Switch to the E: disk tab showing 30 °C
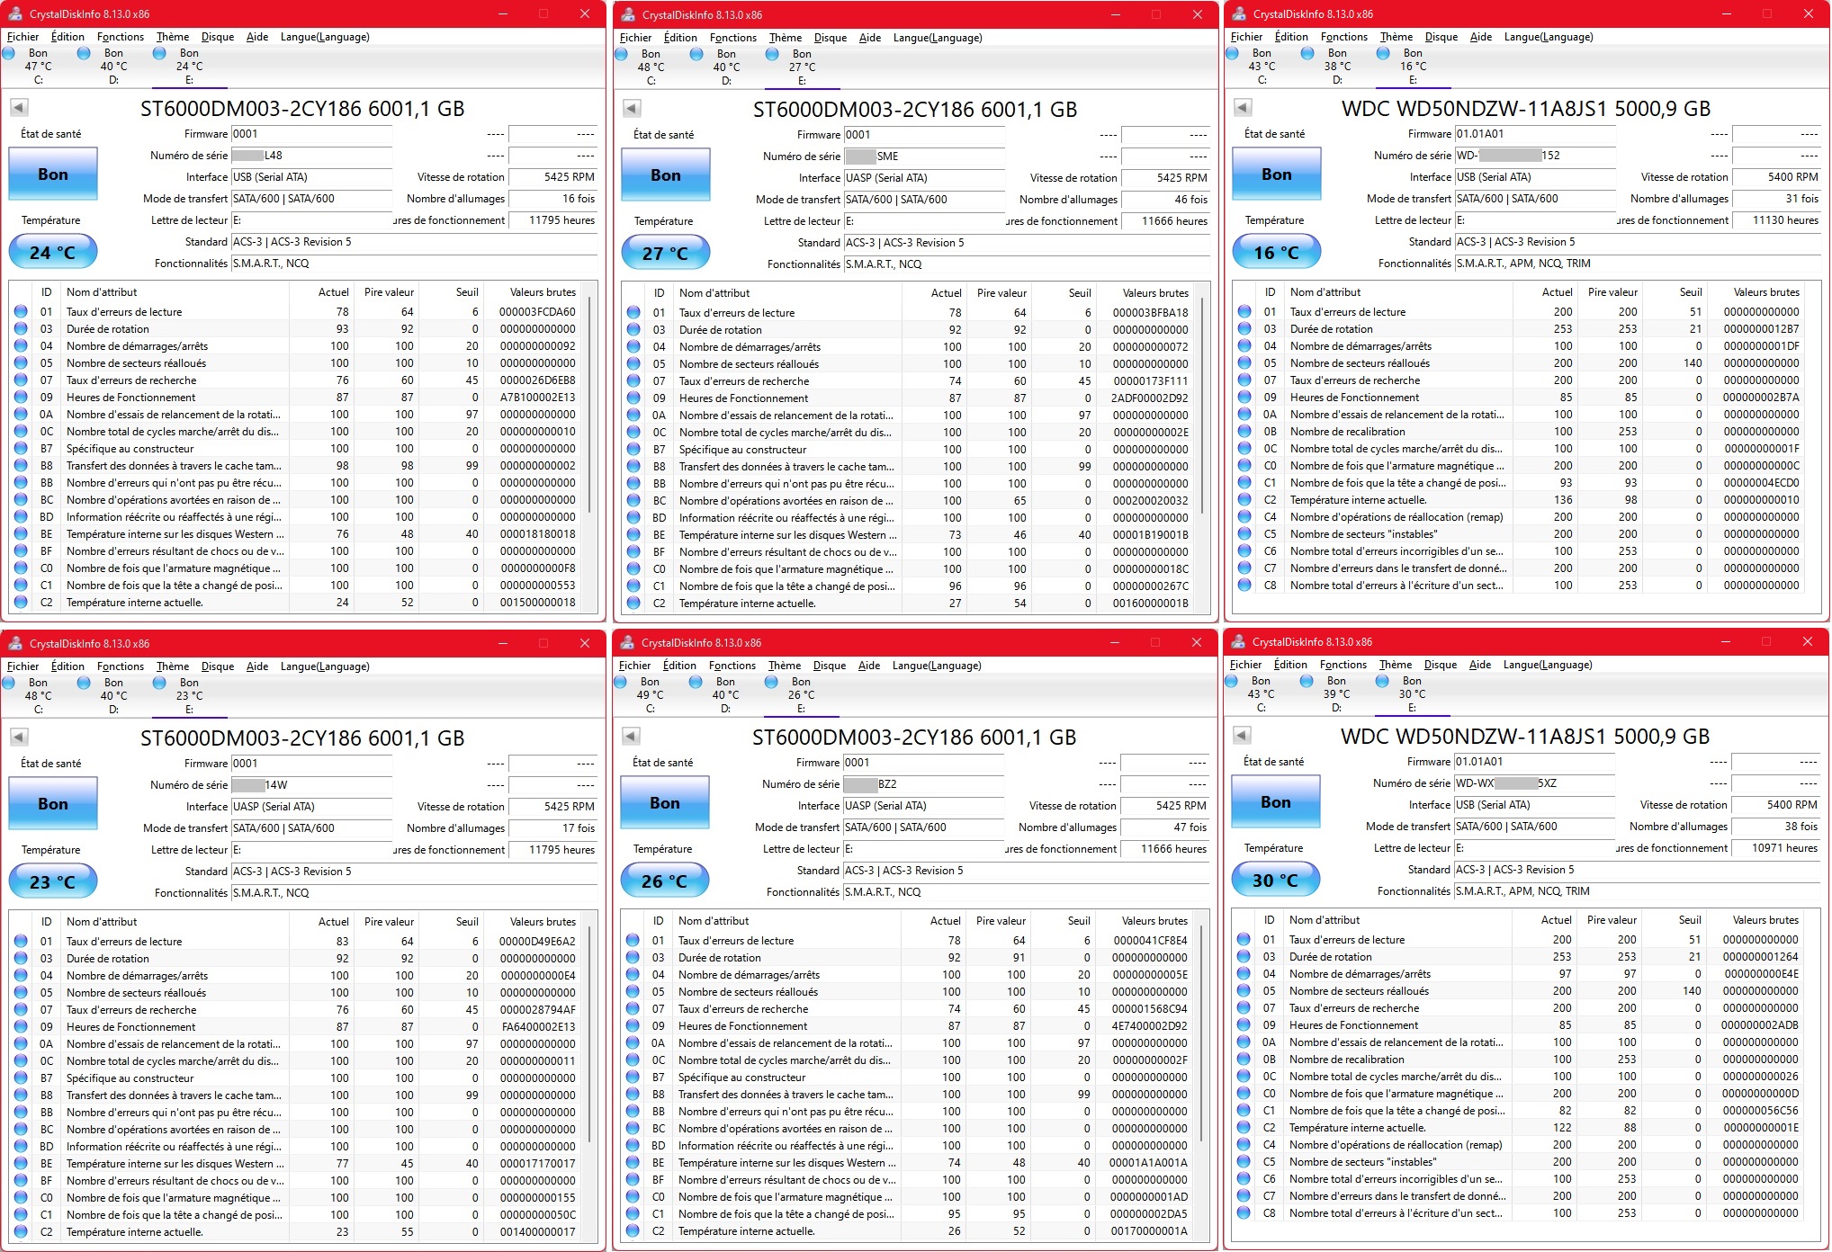Screen dimensions: 1832x1252 coord(1411,694)
